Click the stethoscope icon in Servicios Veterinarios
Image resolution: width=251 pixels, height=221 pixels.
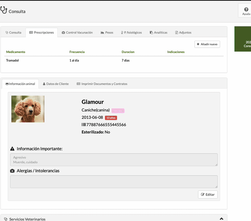[6, 219]
